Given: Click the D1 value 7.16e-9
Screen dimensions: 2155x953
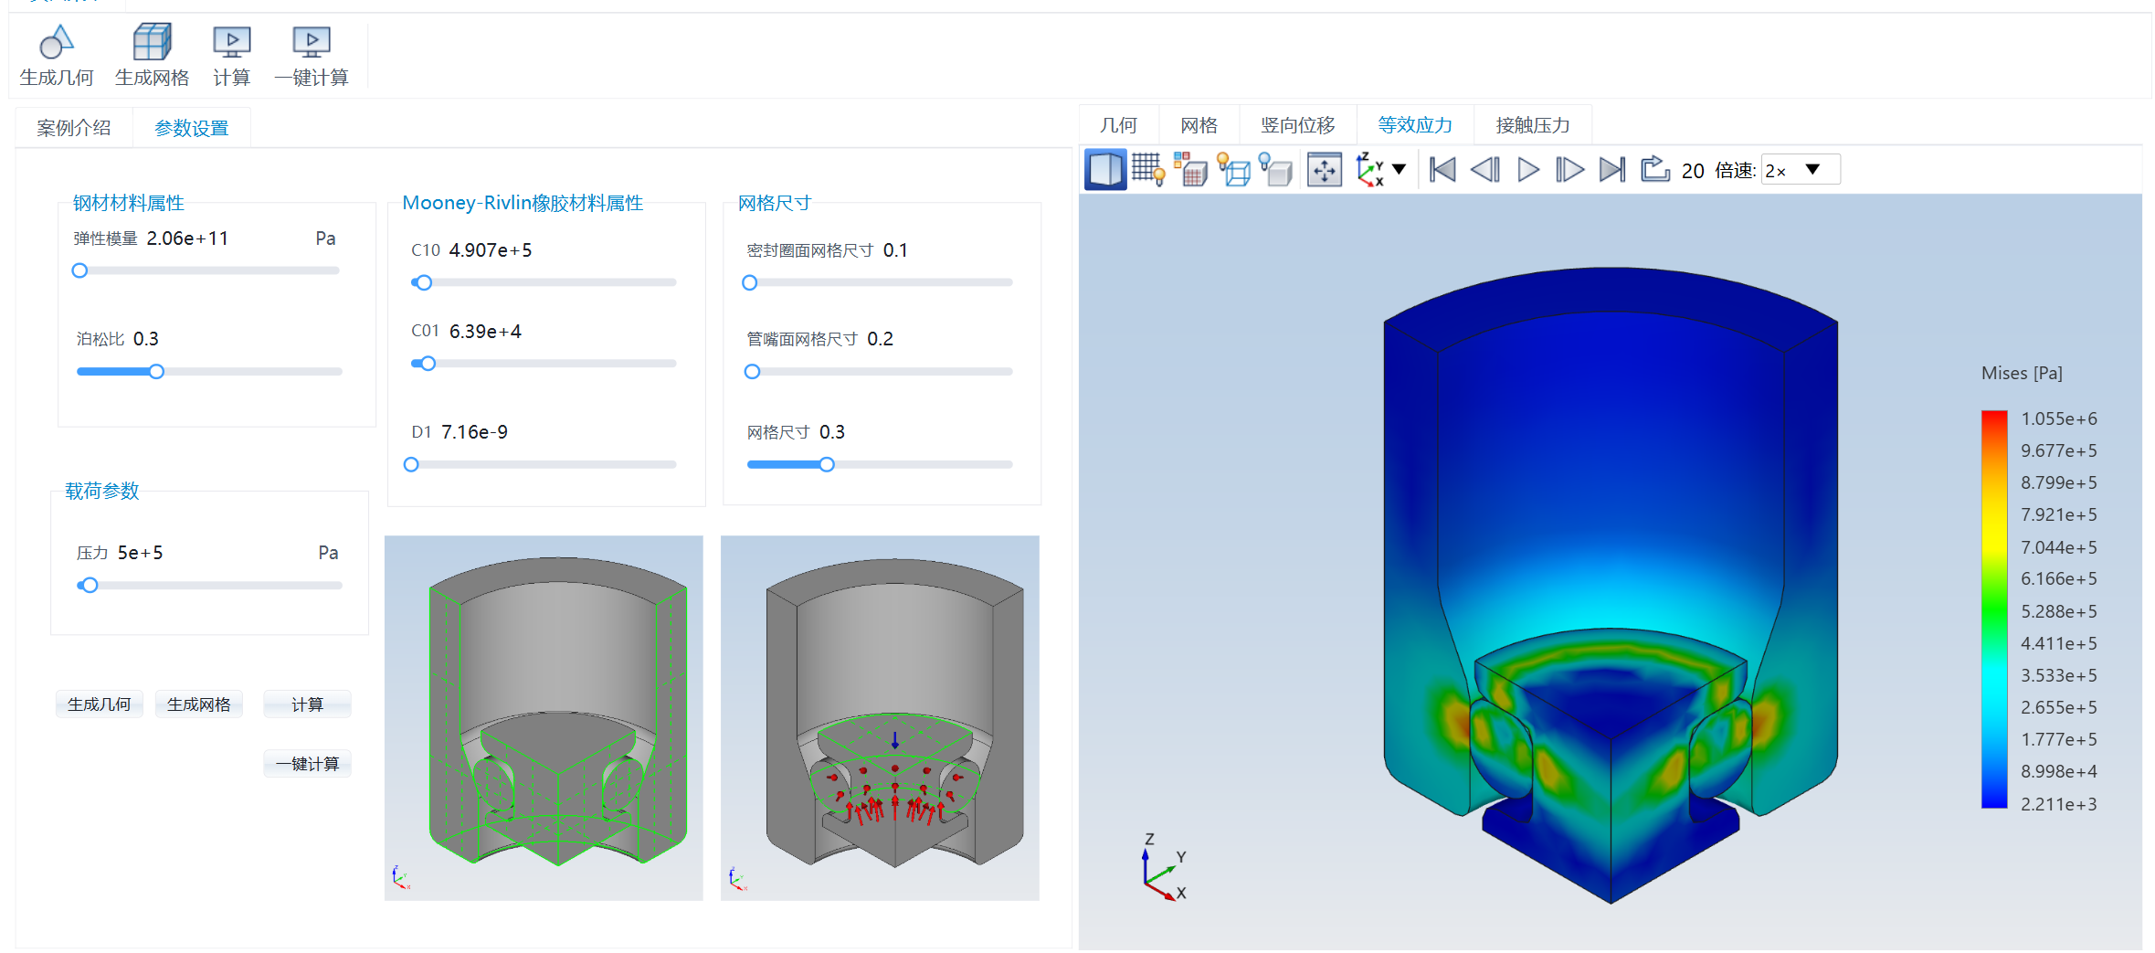Looking at the screenshot, I should (475, 432).
